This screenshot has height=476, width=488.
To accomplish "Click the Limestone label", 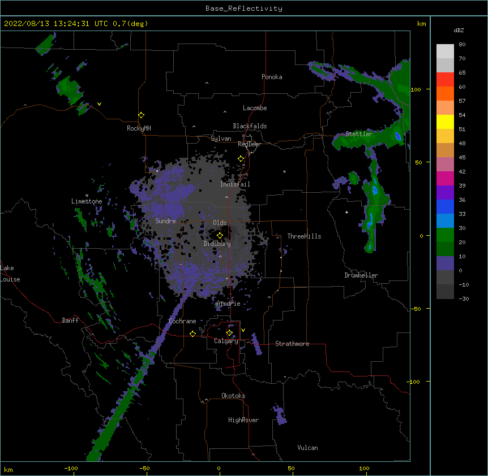I will 87,201.
